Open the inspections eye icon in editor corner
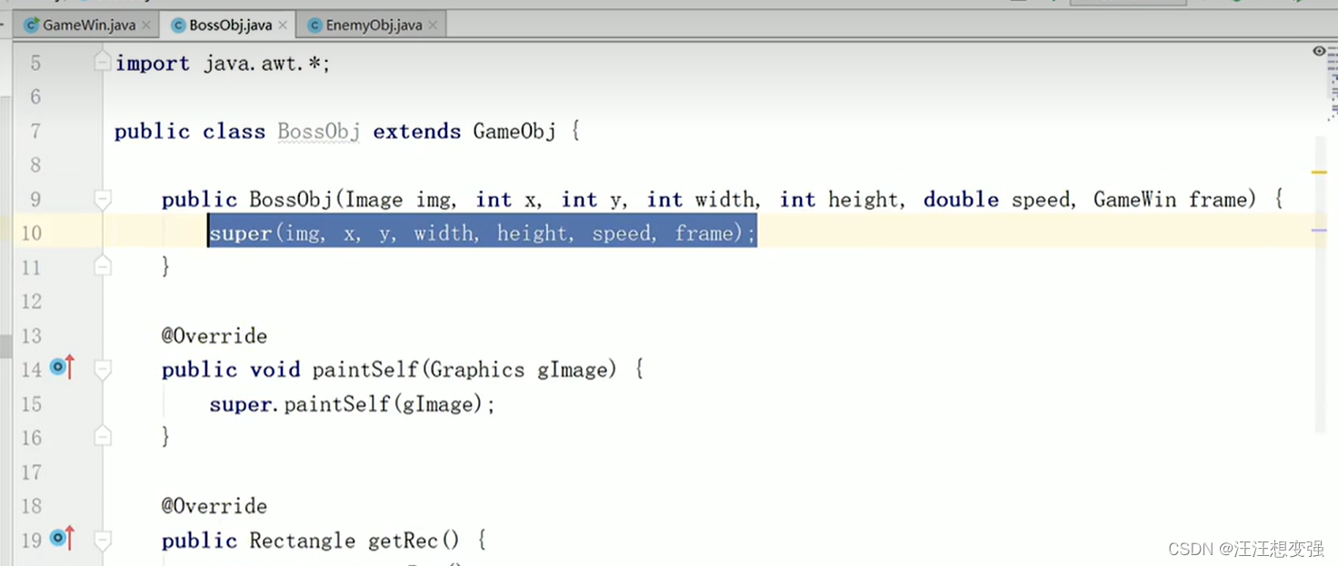 pos(1319,52)
